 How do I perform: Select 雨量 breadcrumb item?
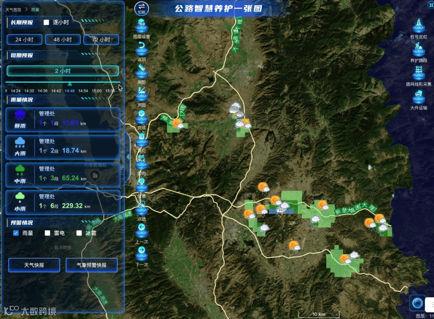point(35,10)
